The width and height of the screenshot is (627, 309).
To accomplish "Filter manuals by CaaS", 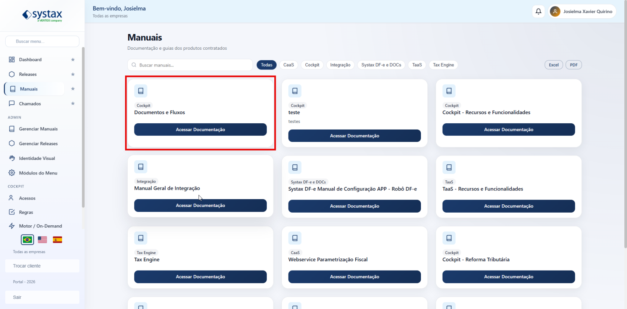I will coord(288,65).
